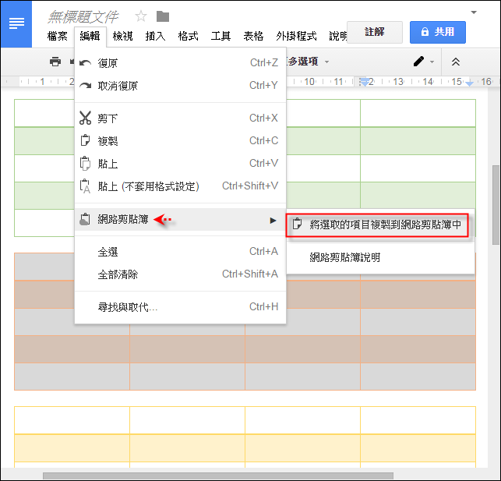
Task: Select 全部清除 menu entry
Action: click(x=180, y=274)
